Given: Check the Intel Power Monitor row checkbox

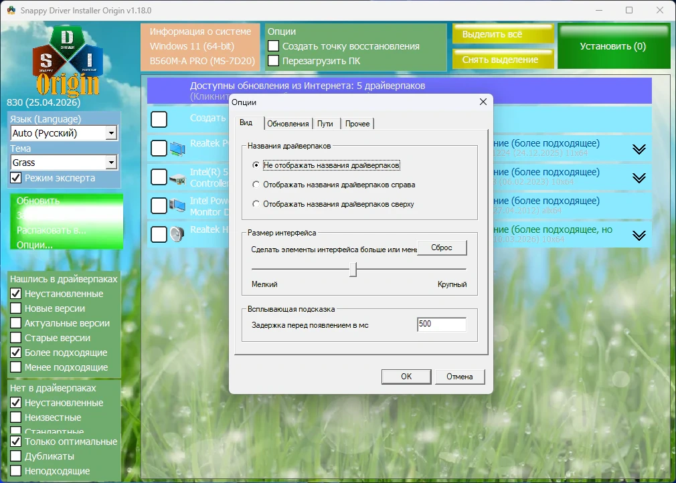Looking at the screenshot, I should 159,206.
